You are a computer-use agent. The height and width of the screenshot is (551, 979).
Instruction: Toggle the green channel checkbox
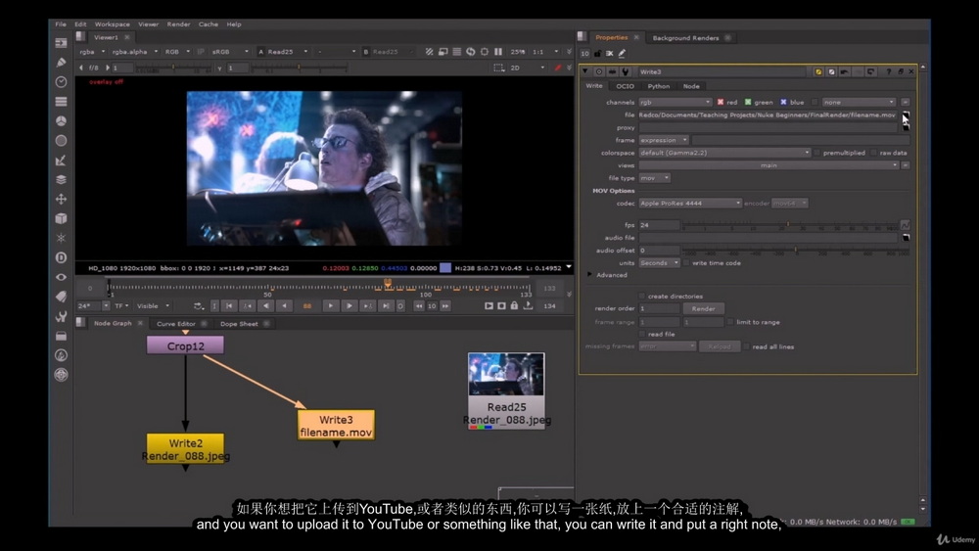(x=748, y=102)
